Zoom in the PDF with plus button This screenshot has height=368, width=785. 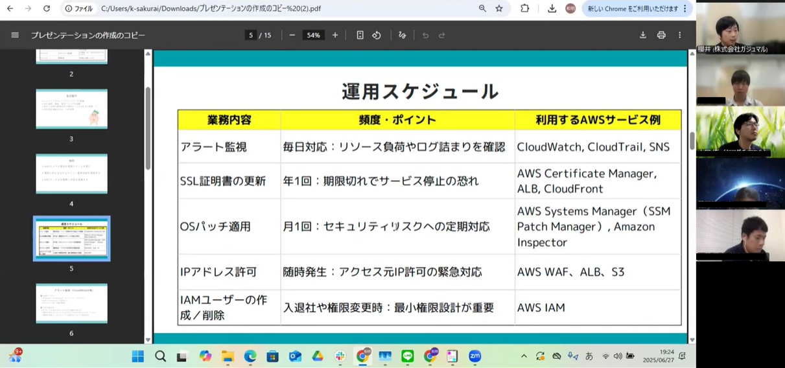click(335, 35)
